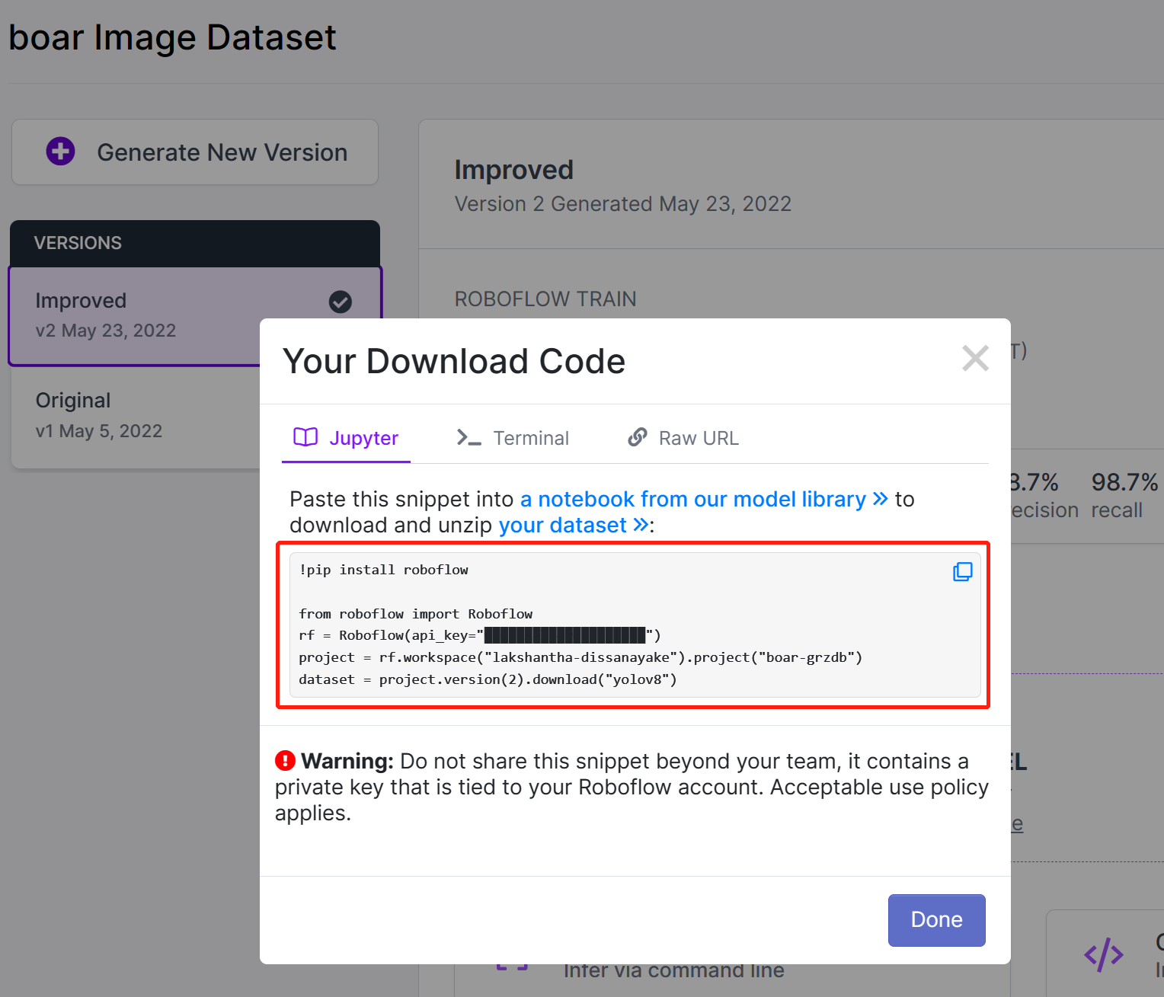The image size is (1164, 997).
Task: Click Generate New Version button
Action: pos(195,152)
